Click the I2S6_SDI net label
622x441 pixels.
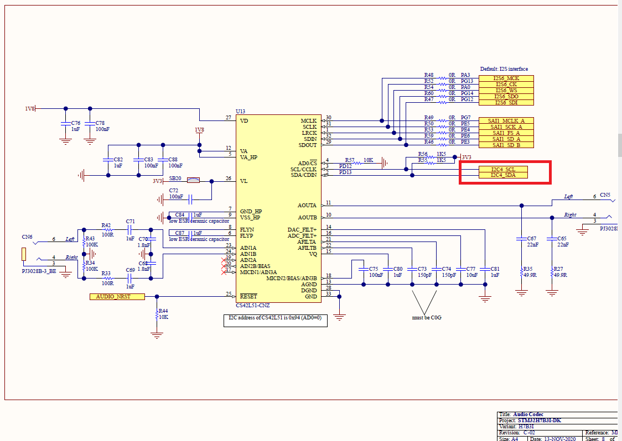[507, 102]
